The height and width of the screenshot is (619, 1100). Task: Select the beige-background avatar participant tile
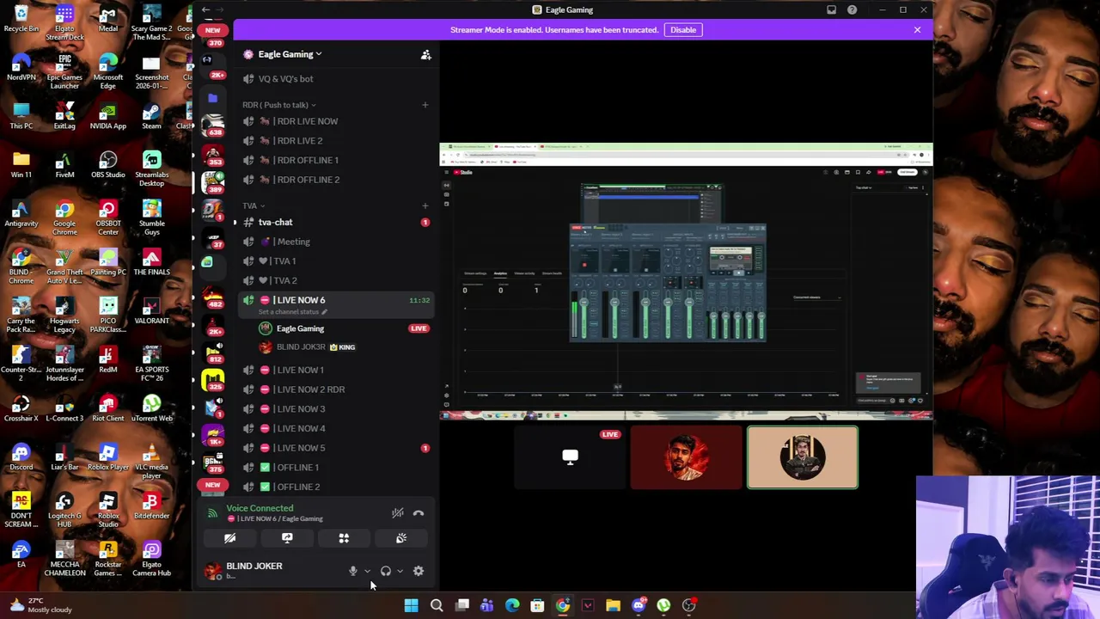coord(802,457)
